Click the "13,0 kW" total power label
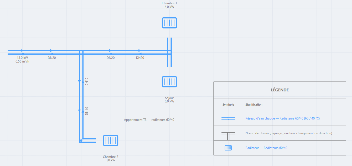The width and height of the screenshot is (352, 166). point(22,58)
